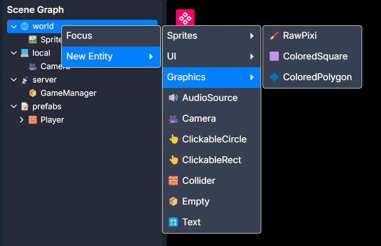Create a ClickableCircle entity

click(x=211, y=139)
